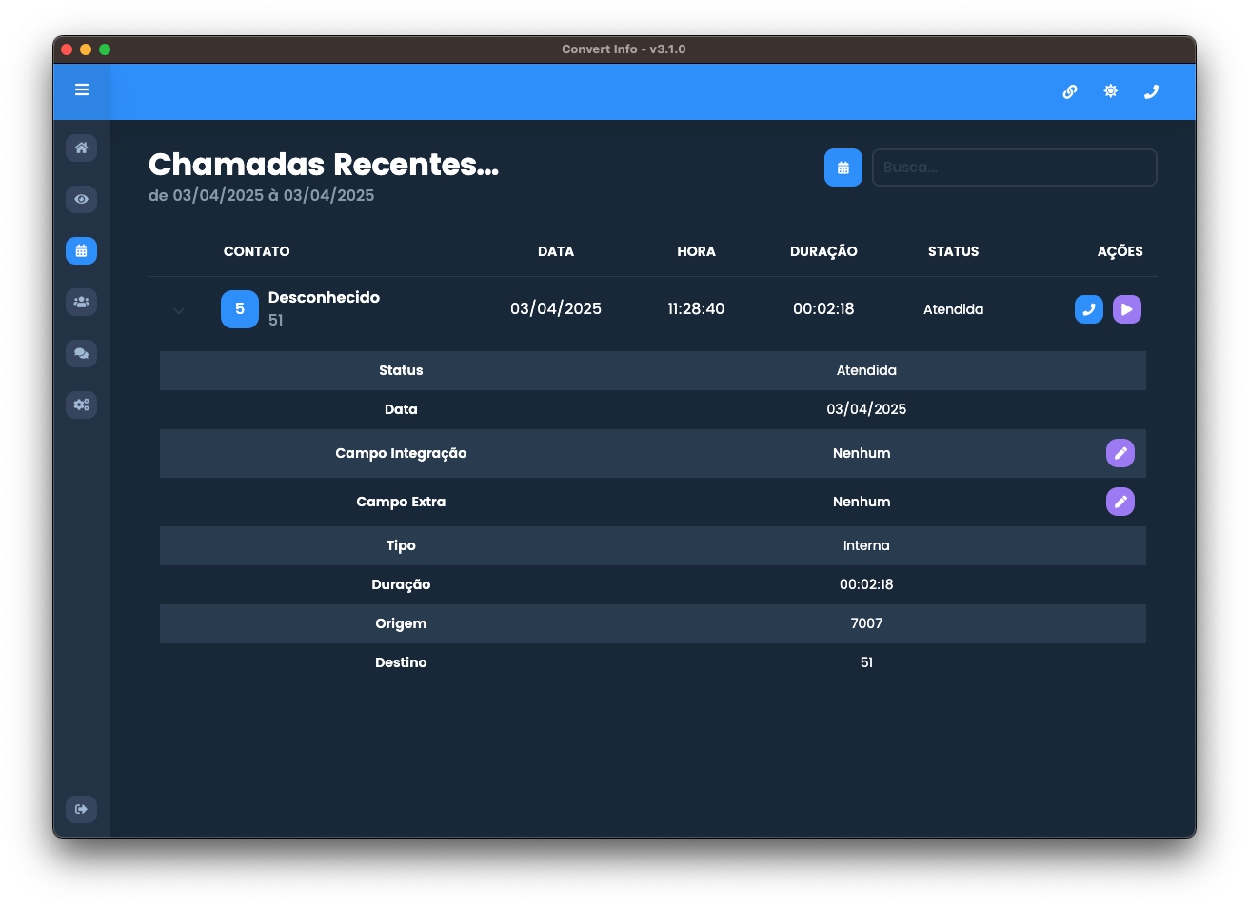Click the AÇÕES column header
Image resolution: width=1249 pixels, height=908 pixels.
pos(1120,251)
